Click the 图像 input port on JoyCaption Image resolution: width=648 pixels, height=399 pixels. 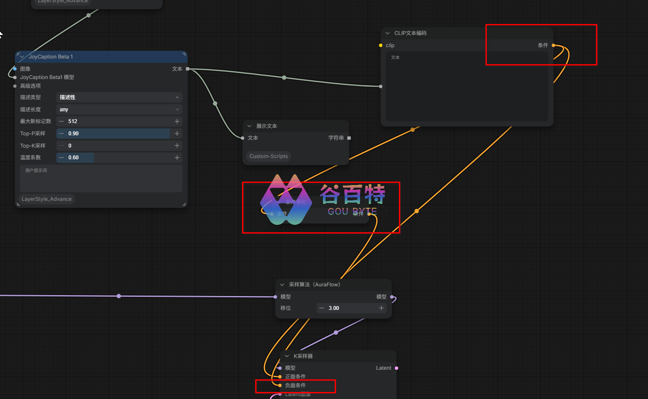coord(15,69)
